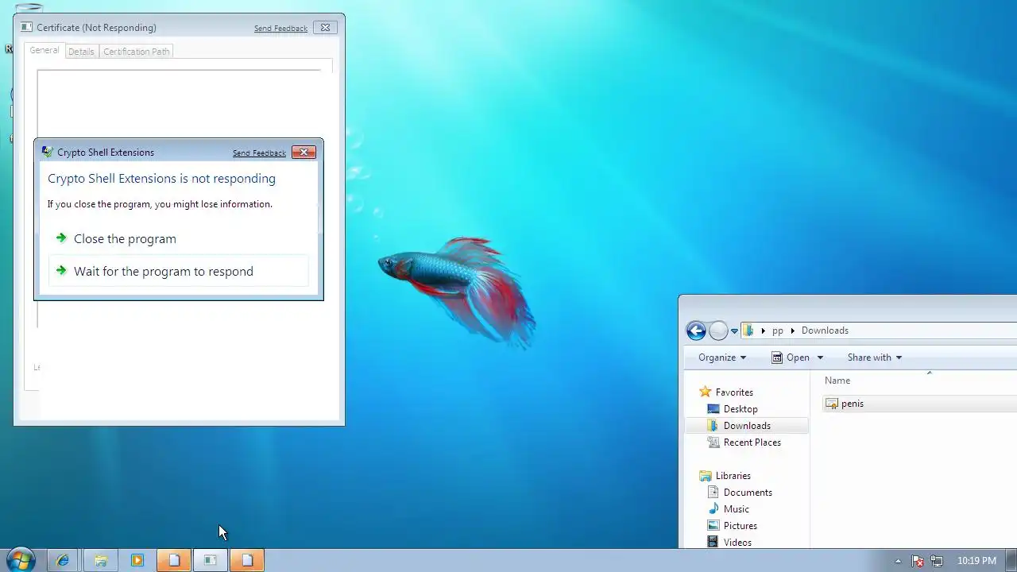Close the Crypto Shell Extensions dialog
Viewport: 1017px width, 572px height.
pos(304,153)
